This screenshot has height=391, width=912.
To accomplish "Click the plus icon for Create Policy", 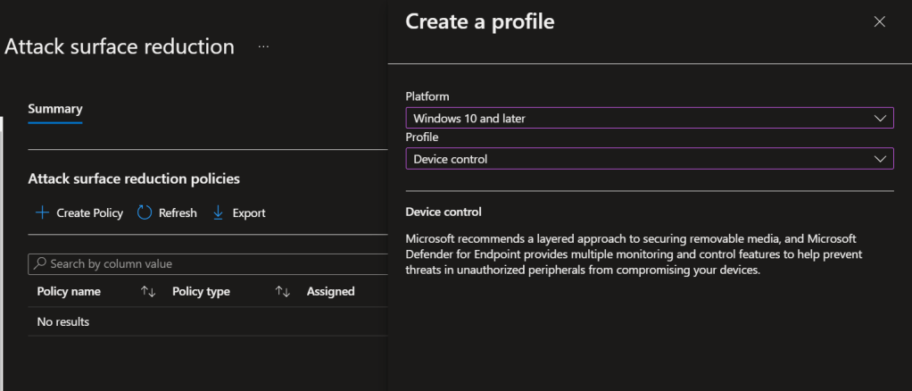I will click(42, 212).
